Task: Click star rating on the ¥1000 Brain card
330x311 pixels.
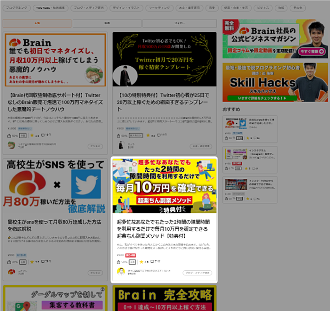Action: 32,135
